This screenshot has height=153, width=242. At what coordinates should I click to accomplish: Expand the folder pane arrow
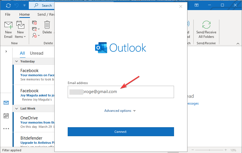pyautogui.click(x=6, y=52)
